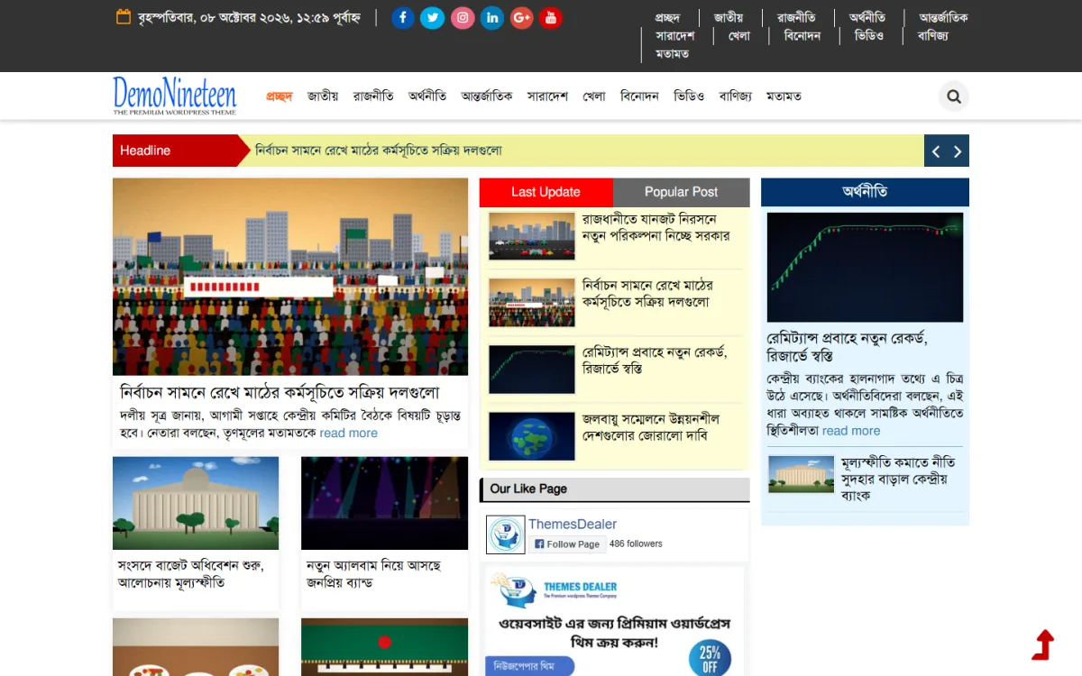The image size is (1082, 676).
Task: Open the Facebook social icon
Action: (403, 18)
